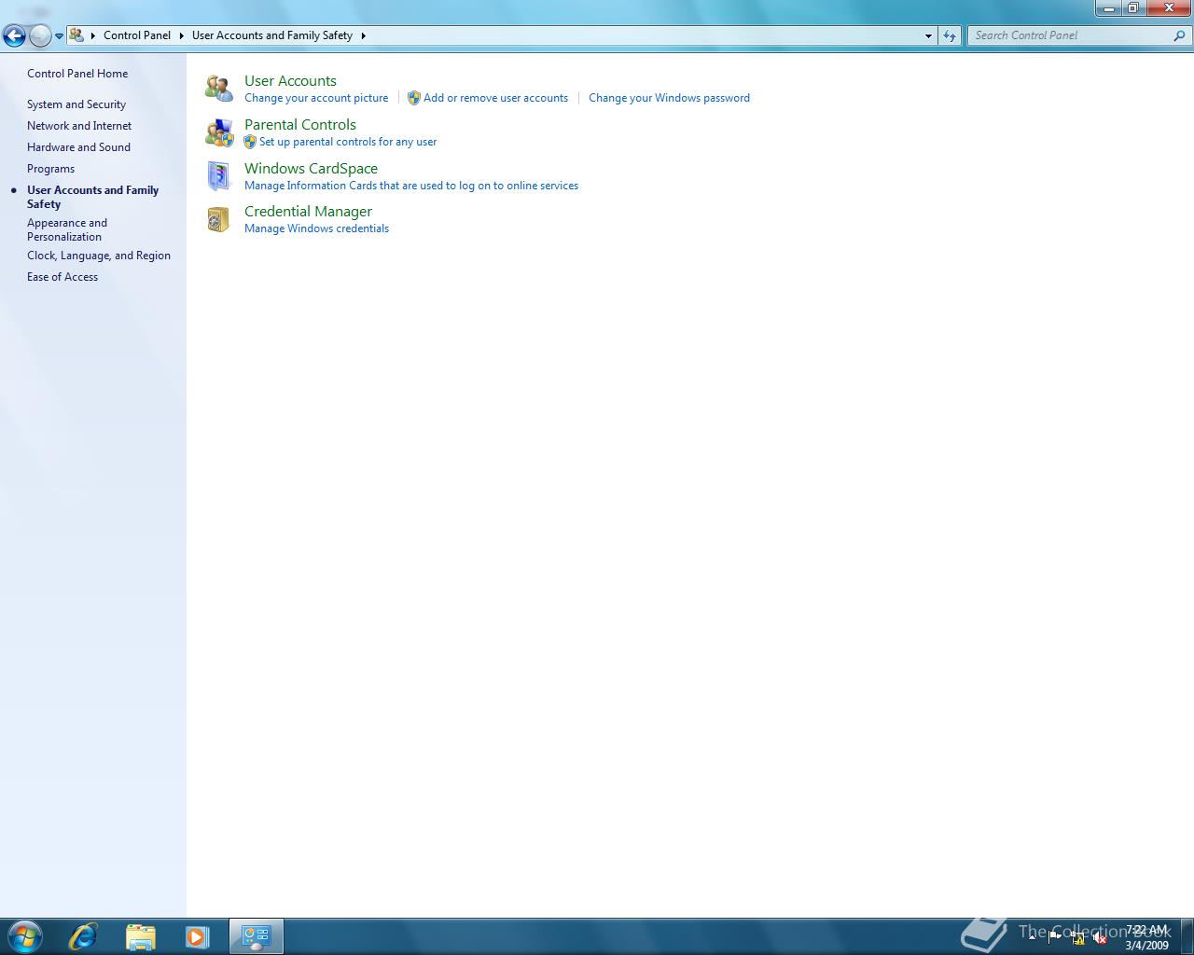
Task: Expand breadcrumb arrow after Control Panel
Action: click(181, 35)
